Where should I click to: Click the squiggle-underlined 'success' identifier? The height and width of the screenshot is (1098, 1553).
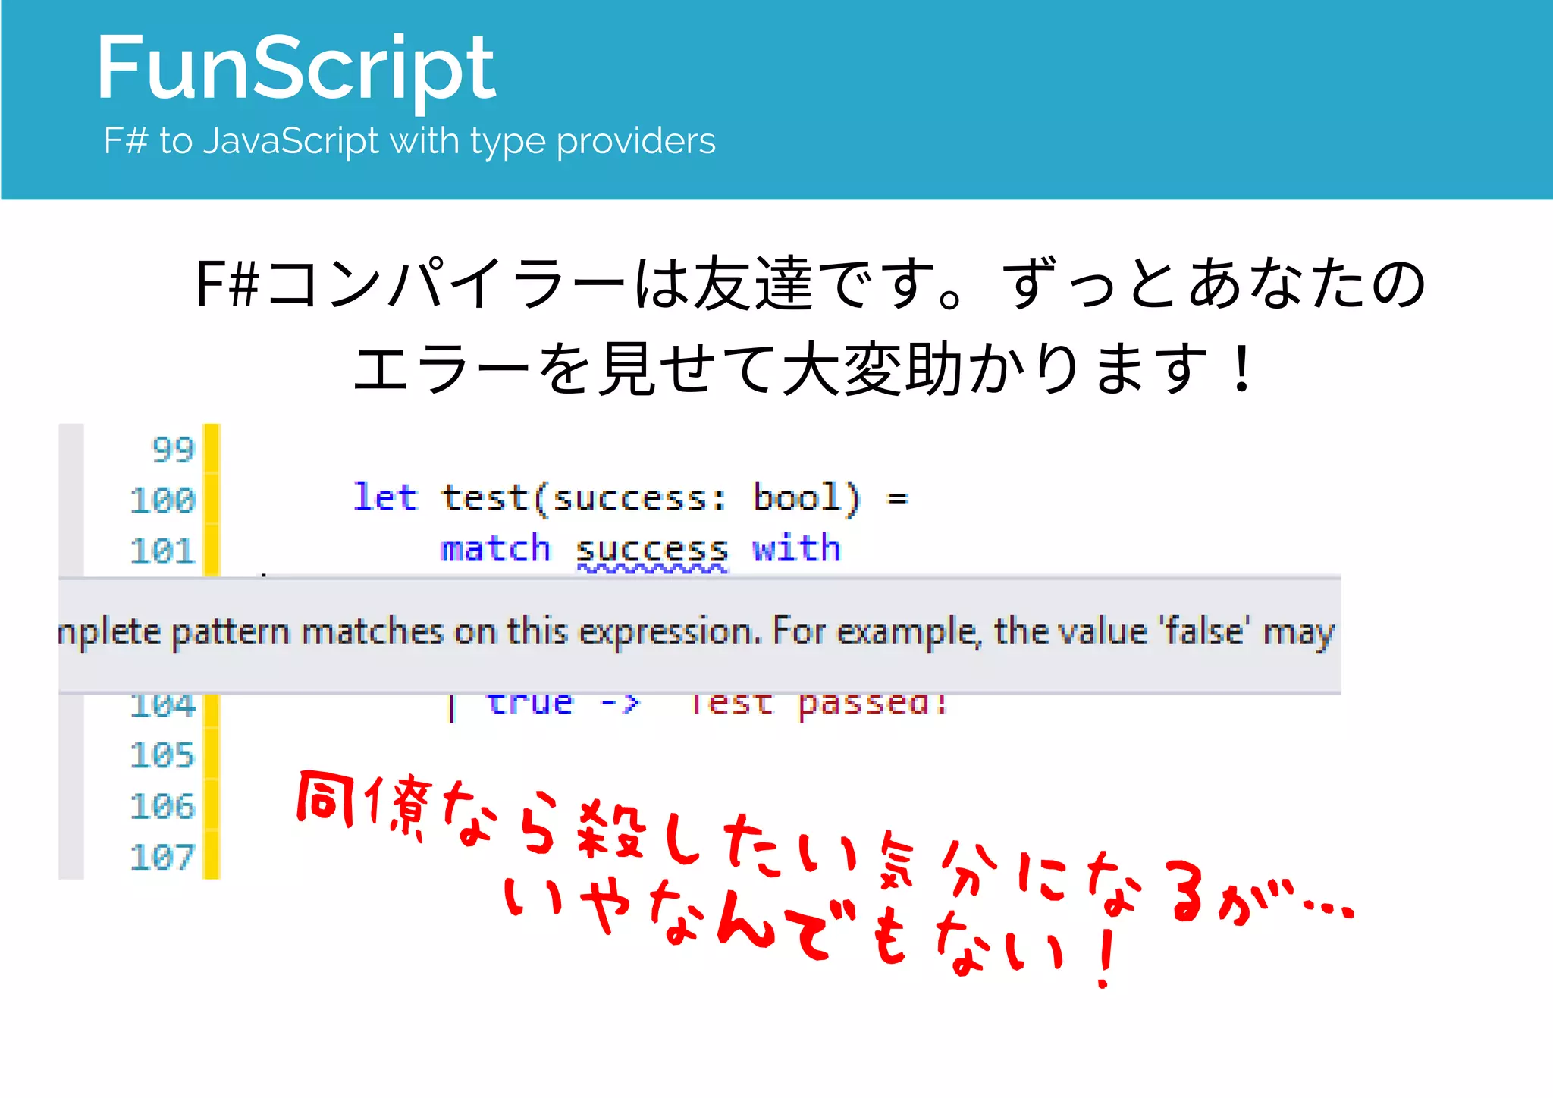[652, 553]
